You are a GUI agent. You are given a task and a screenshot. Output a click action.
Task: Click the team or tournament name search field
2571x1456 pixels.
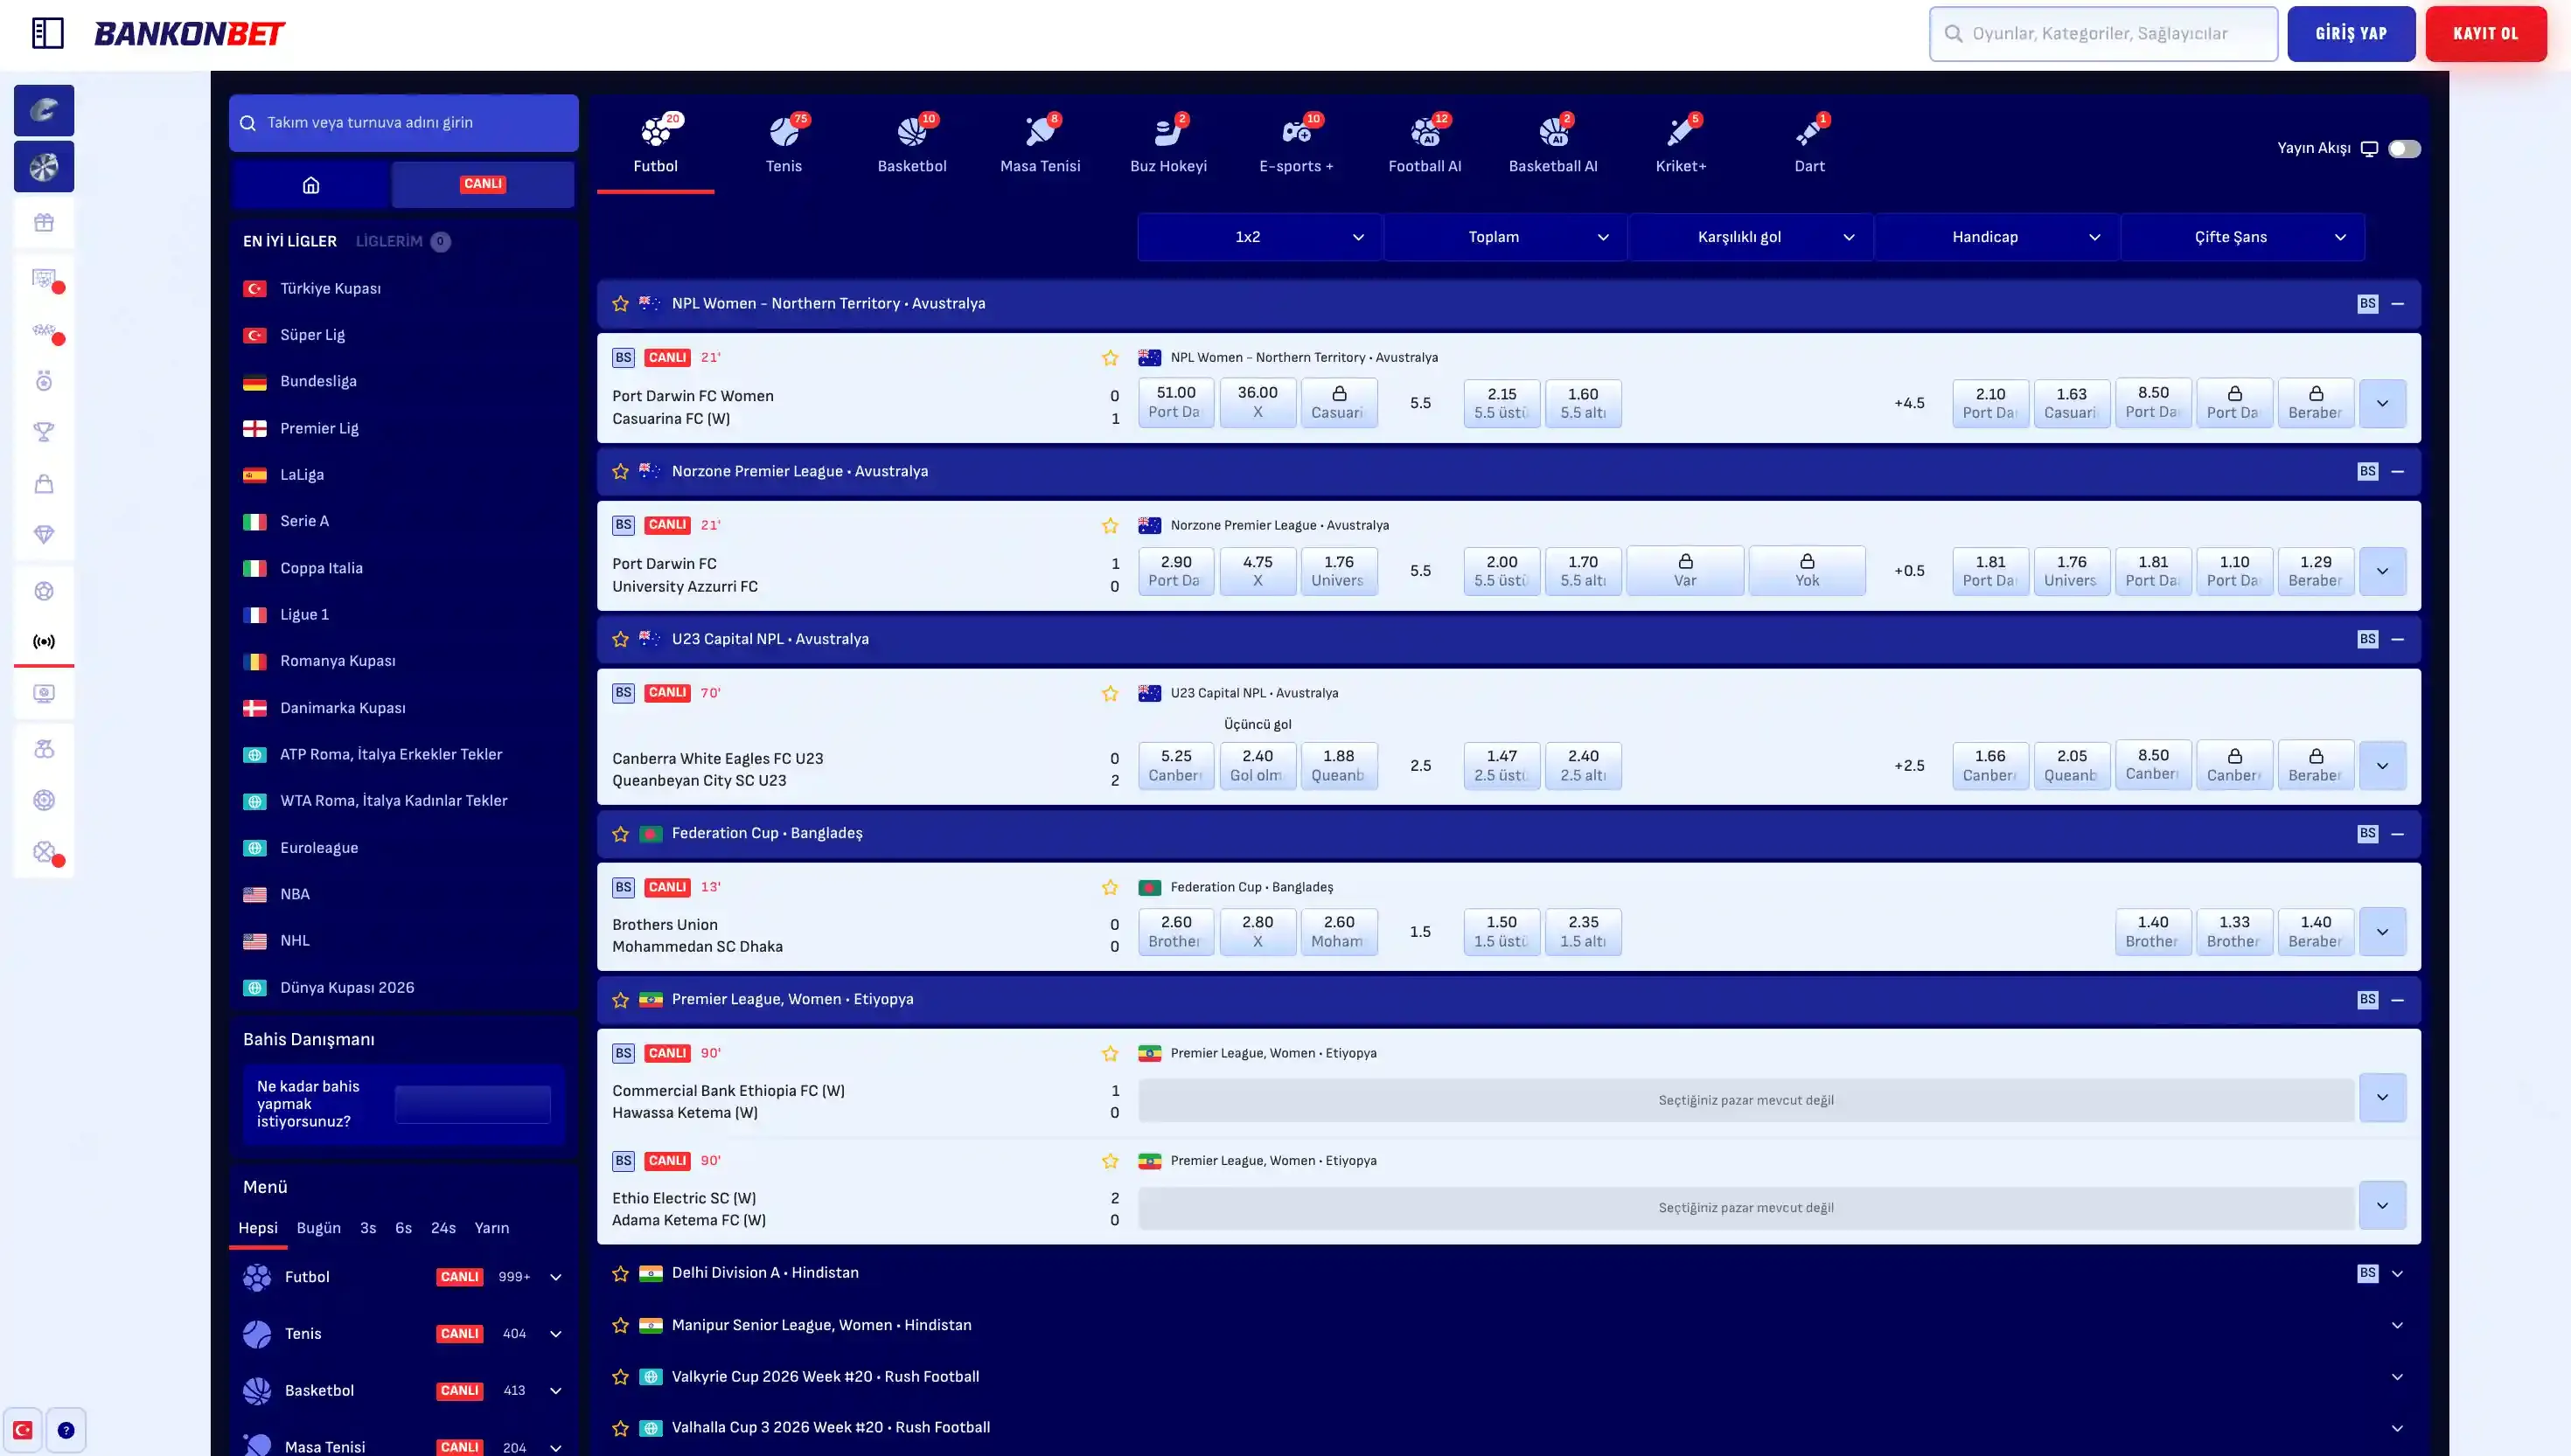[x=404, y=123]
